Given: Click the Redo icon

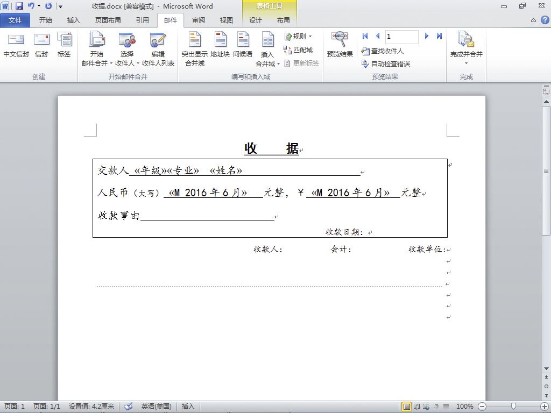Looking at the screenshot, I should point(48,6).
